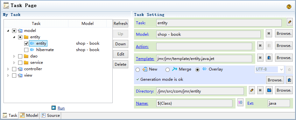Browse for an action in the Action row
The width and height of the screenshot is (296, 120).
[284, 46]
